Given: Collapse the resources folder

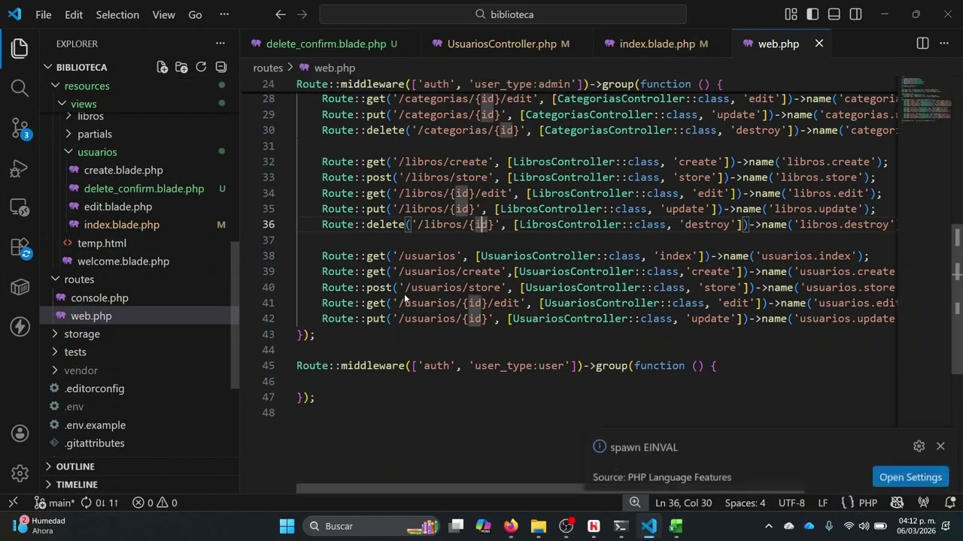Looking at the screenshot, I should (141, 86).
